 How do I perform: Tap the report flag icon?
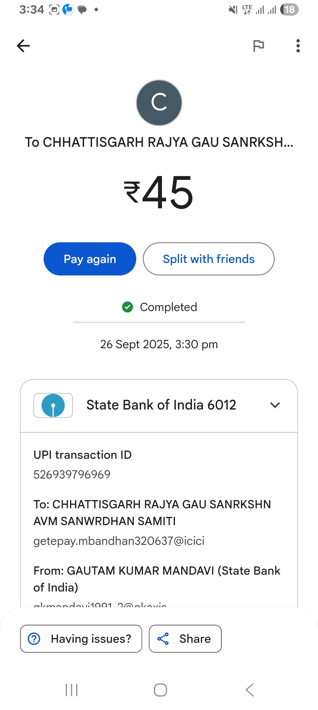tap(259, 46)
